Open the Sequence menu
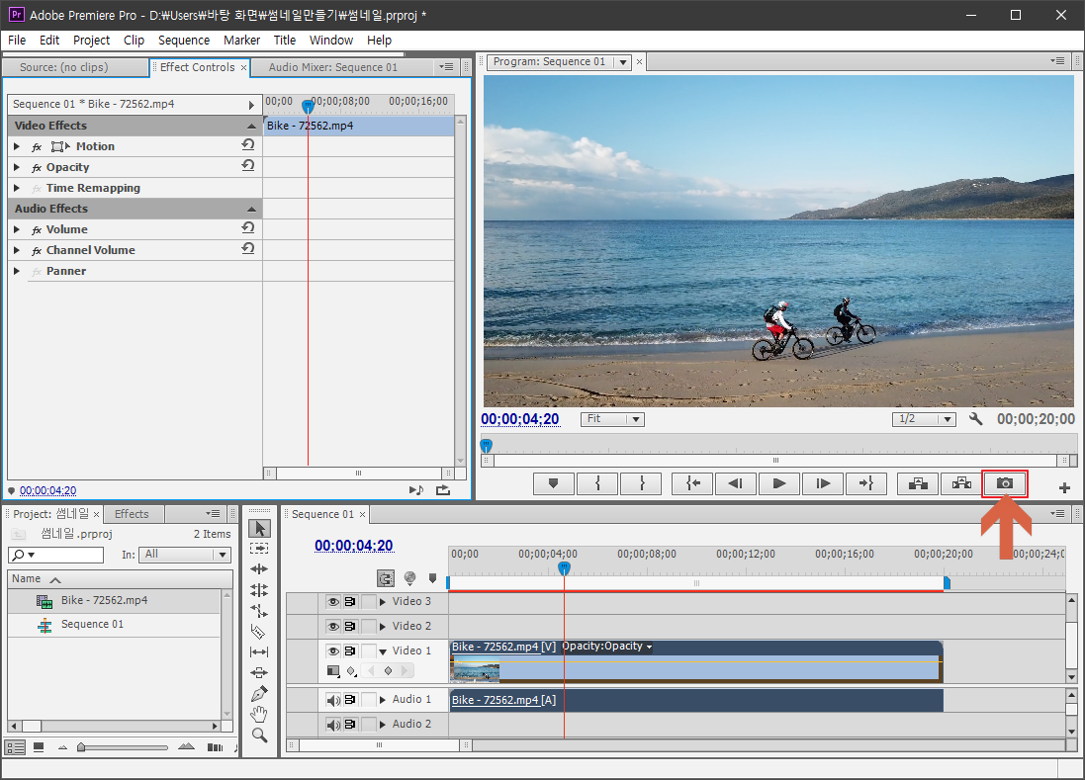This screenshot has width=1085, height=780. pos(183,41)
